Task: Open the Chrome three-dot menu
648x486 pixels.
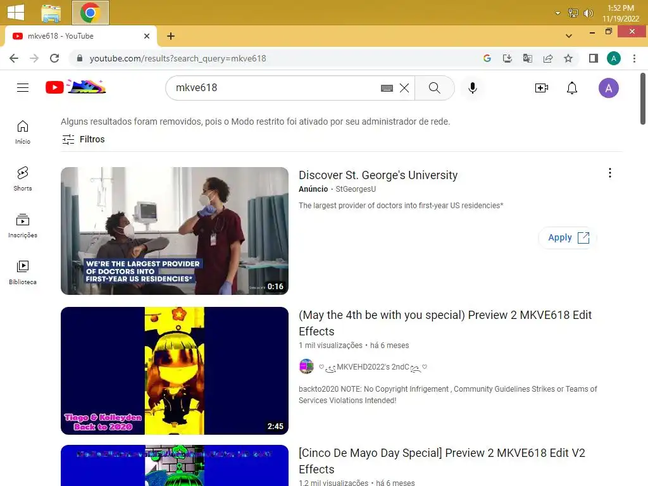Action: tap(634, 58)
